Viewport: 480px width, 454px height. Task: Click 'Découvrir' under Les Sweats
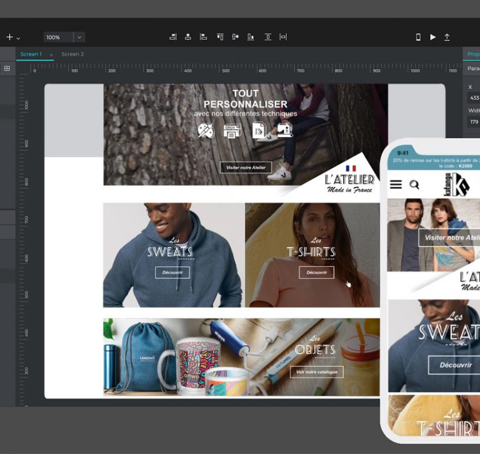click(x=172, y=273)
